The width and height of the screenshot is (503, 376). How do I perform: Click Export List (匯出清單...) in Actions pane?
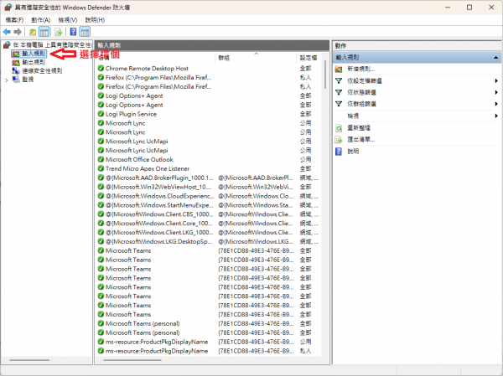361,139
